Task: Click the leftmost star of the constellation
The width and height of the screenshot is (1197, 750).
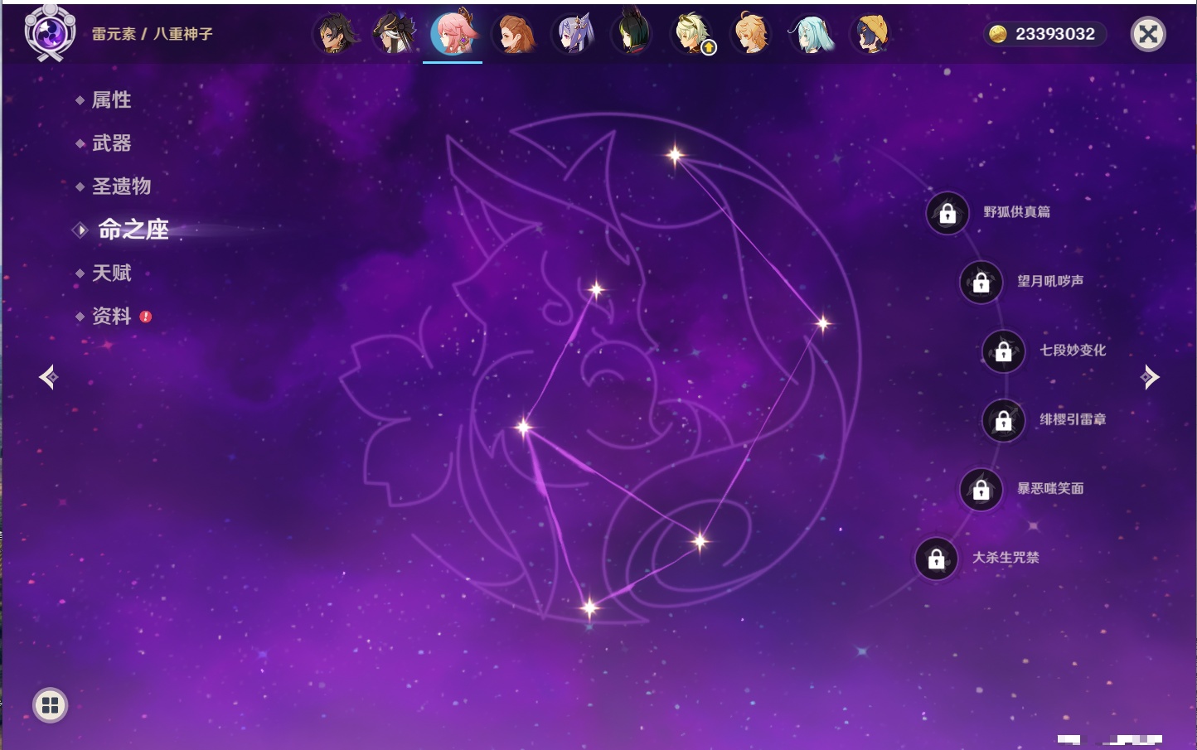Action: coord(524,428)
